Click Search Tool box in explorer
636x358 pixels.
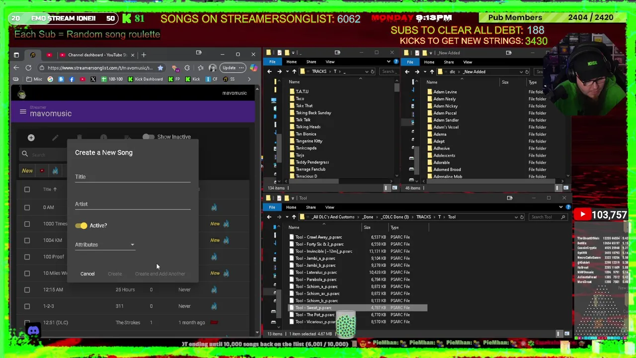point(549,217)
